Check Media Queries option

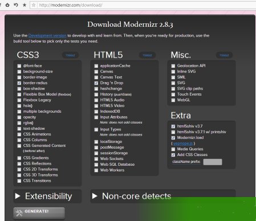pyautogui.click(x=173, y=149)
